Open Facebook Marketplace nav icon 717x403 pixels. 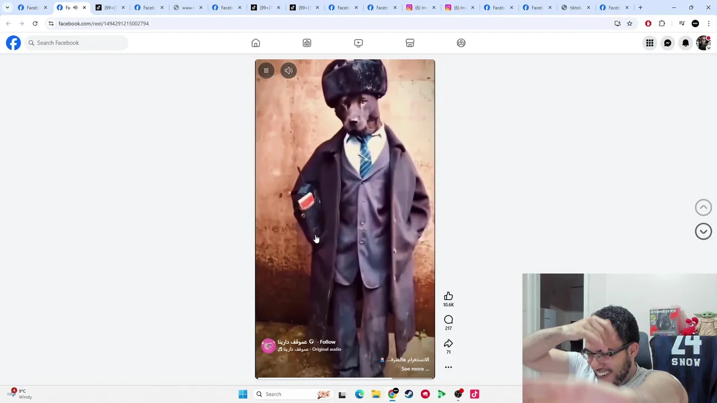[410, 43]
